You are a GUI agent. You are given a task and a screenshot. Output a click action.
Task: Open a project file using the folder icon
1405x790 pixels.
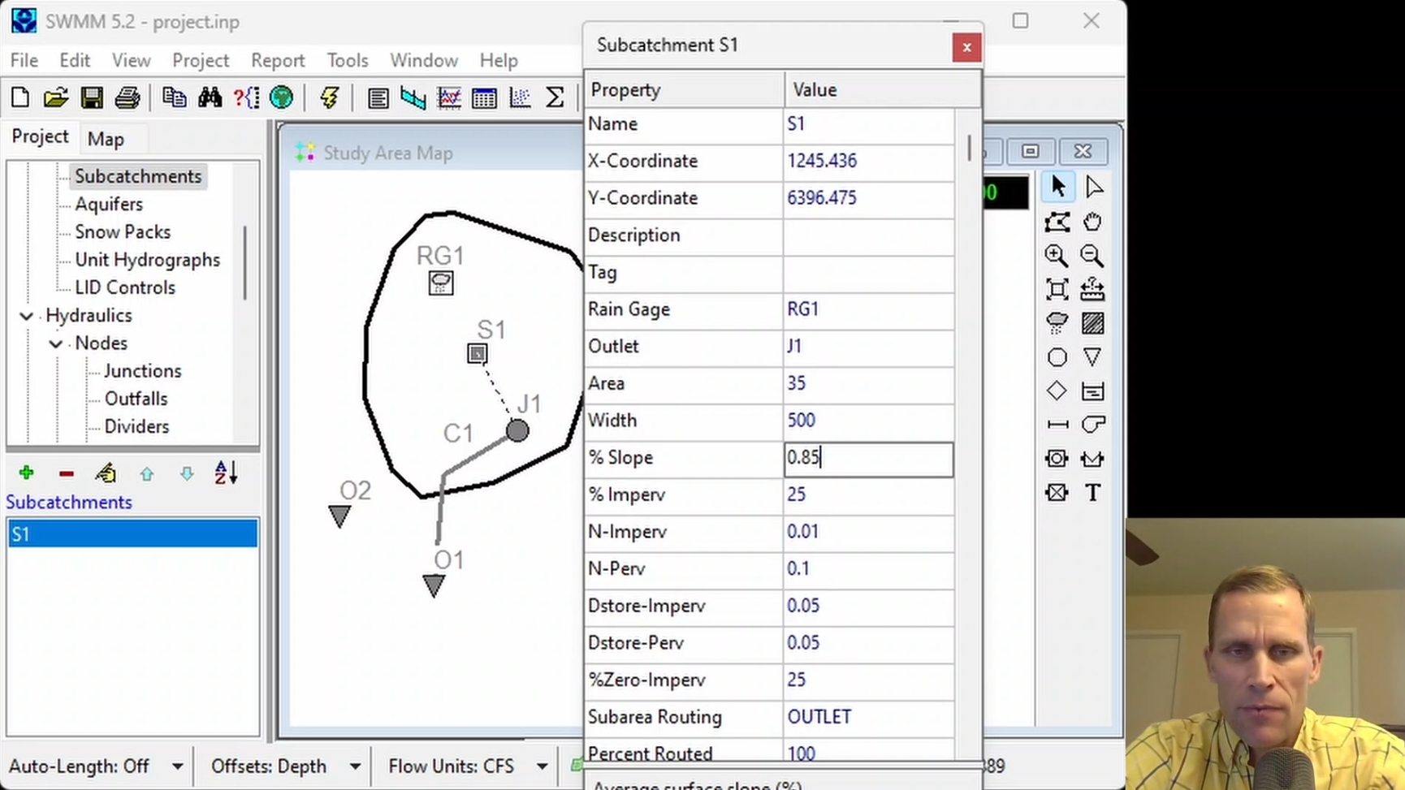(56, 98)
